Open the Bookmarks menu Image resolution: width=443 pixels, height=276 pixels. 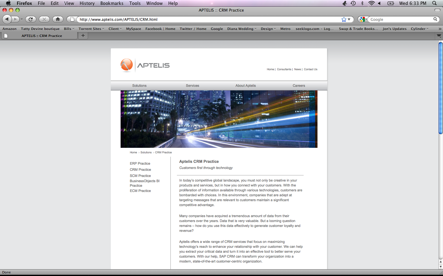point(112,3)
